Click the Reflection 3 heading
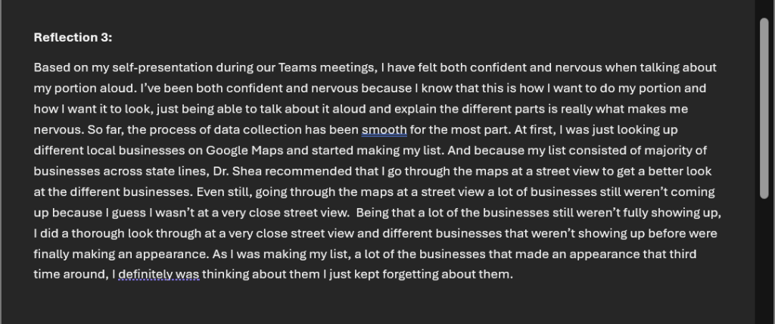 tap(73, 37)
